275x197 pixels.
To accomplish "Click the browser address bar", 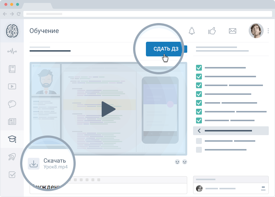I will pos(146,14).
